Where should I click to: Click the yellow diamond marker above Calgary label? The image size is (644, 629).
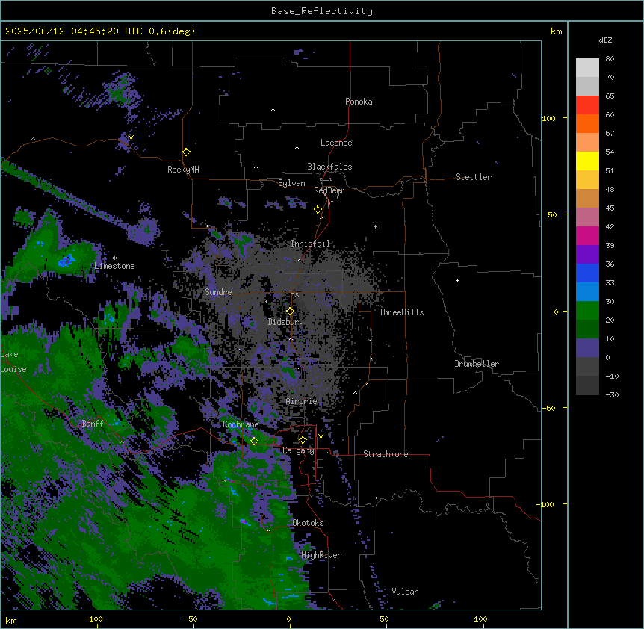[x=303, y=440]
